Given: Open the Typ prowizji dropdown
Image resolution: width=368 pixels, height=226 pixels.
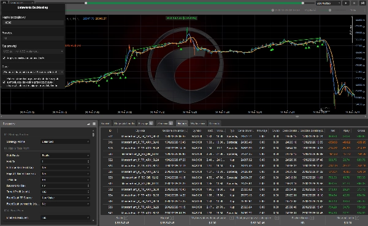Looking at the screenshot, I should point(33,51).
